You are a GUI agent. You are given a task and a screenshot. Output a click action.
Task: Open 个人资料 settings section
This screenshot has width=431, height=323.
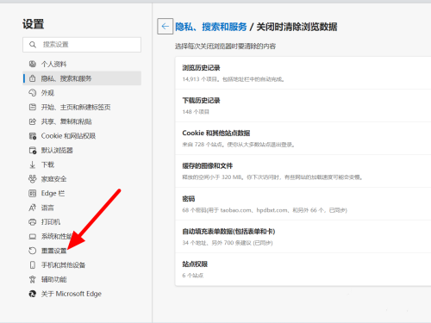(x=82, y=64)
